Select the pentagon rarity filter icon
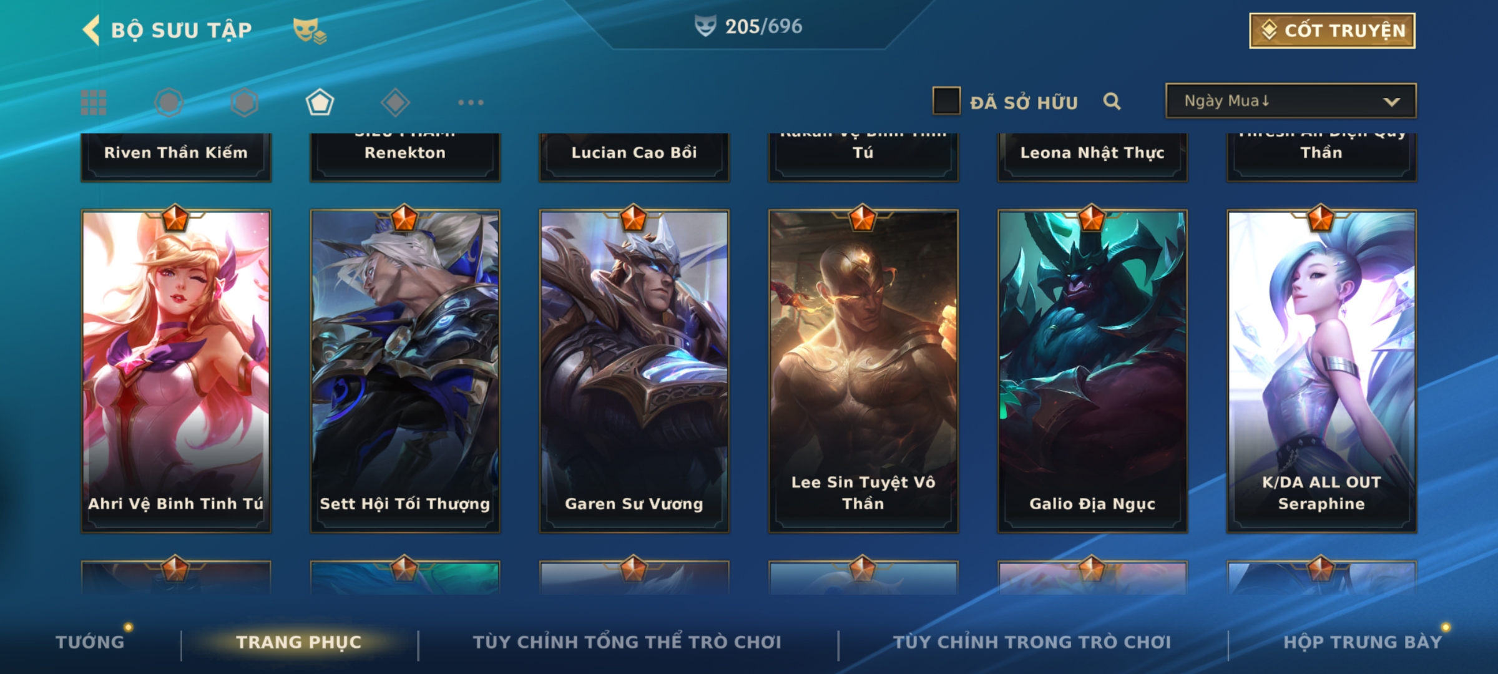The image size is (1498, 674). pos(320,102)
